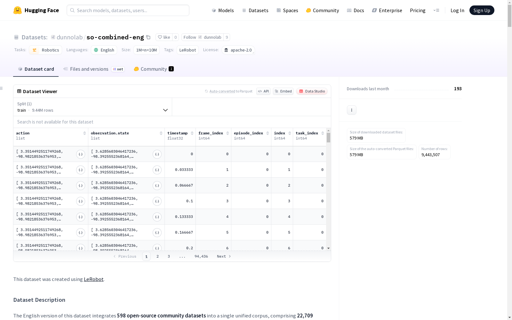Screen dimensions: 512x320
Task: Open the dataset viewer API button
Action: point(263,91)
